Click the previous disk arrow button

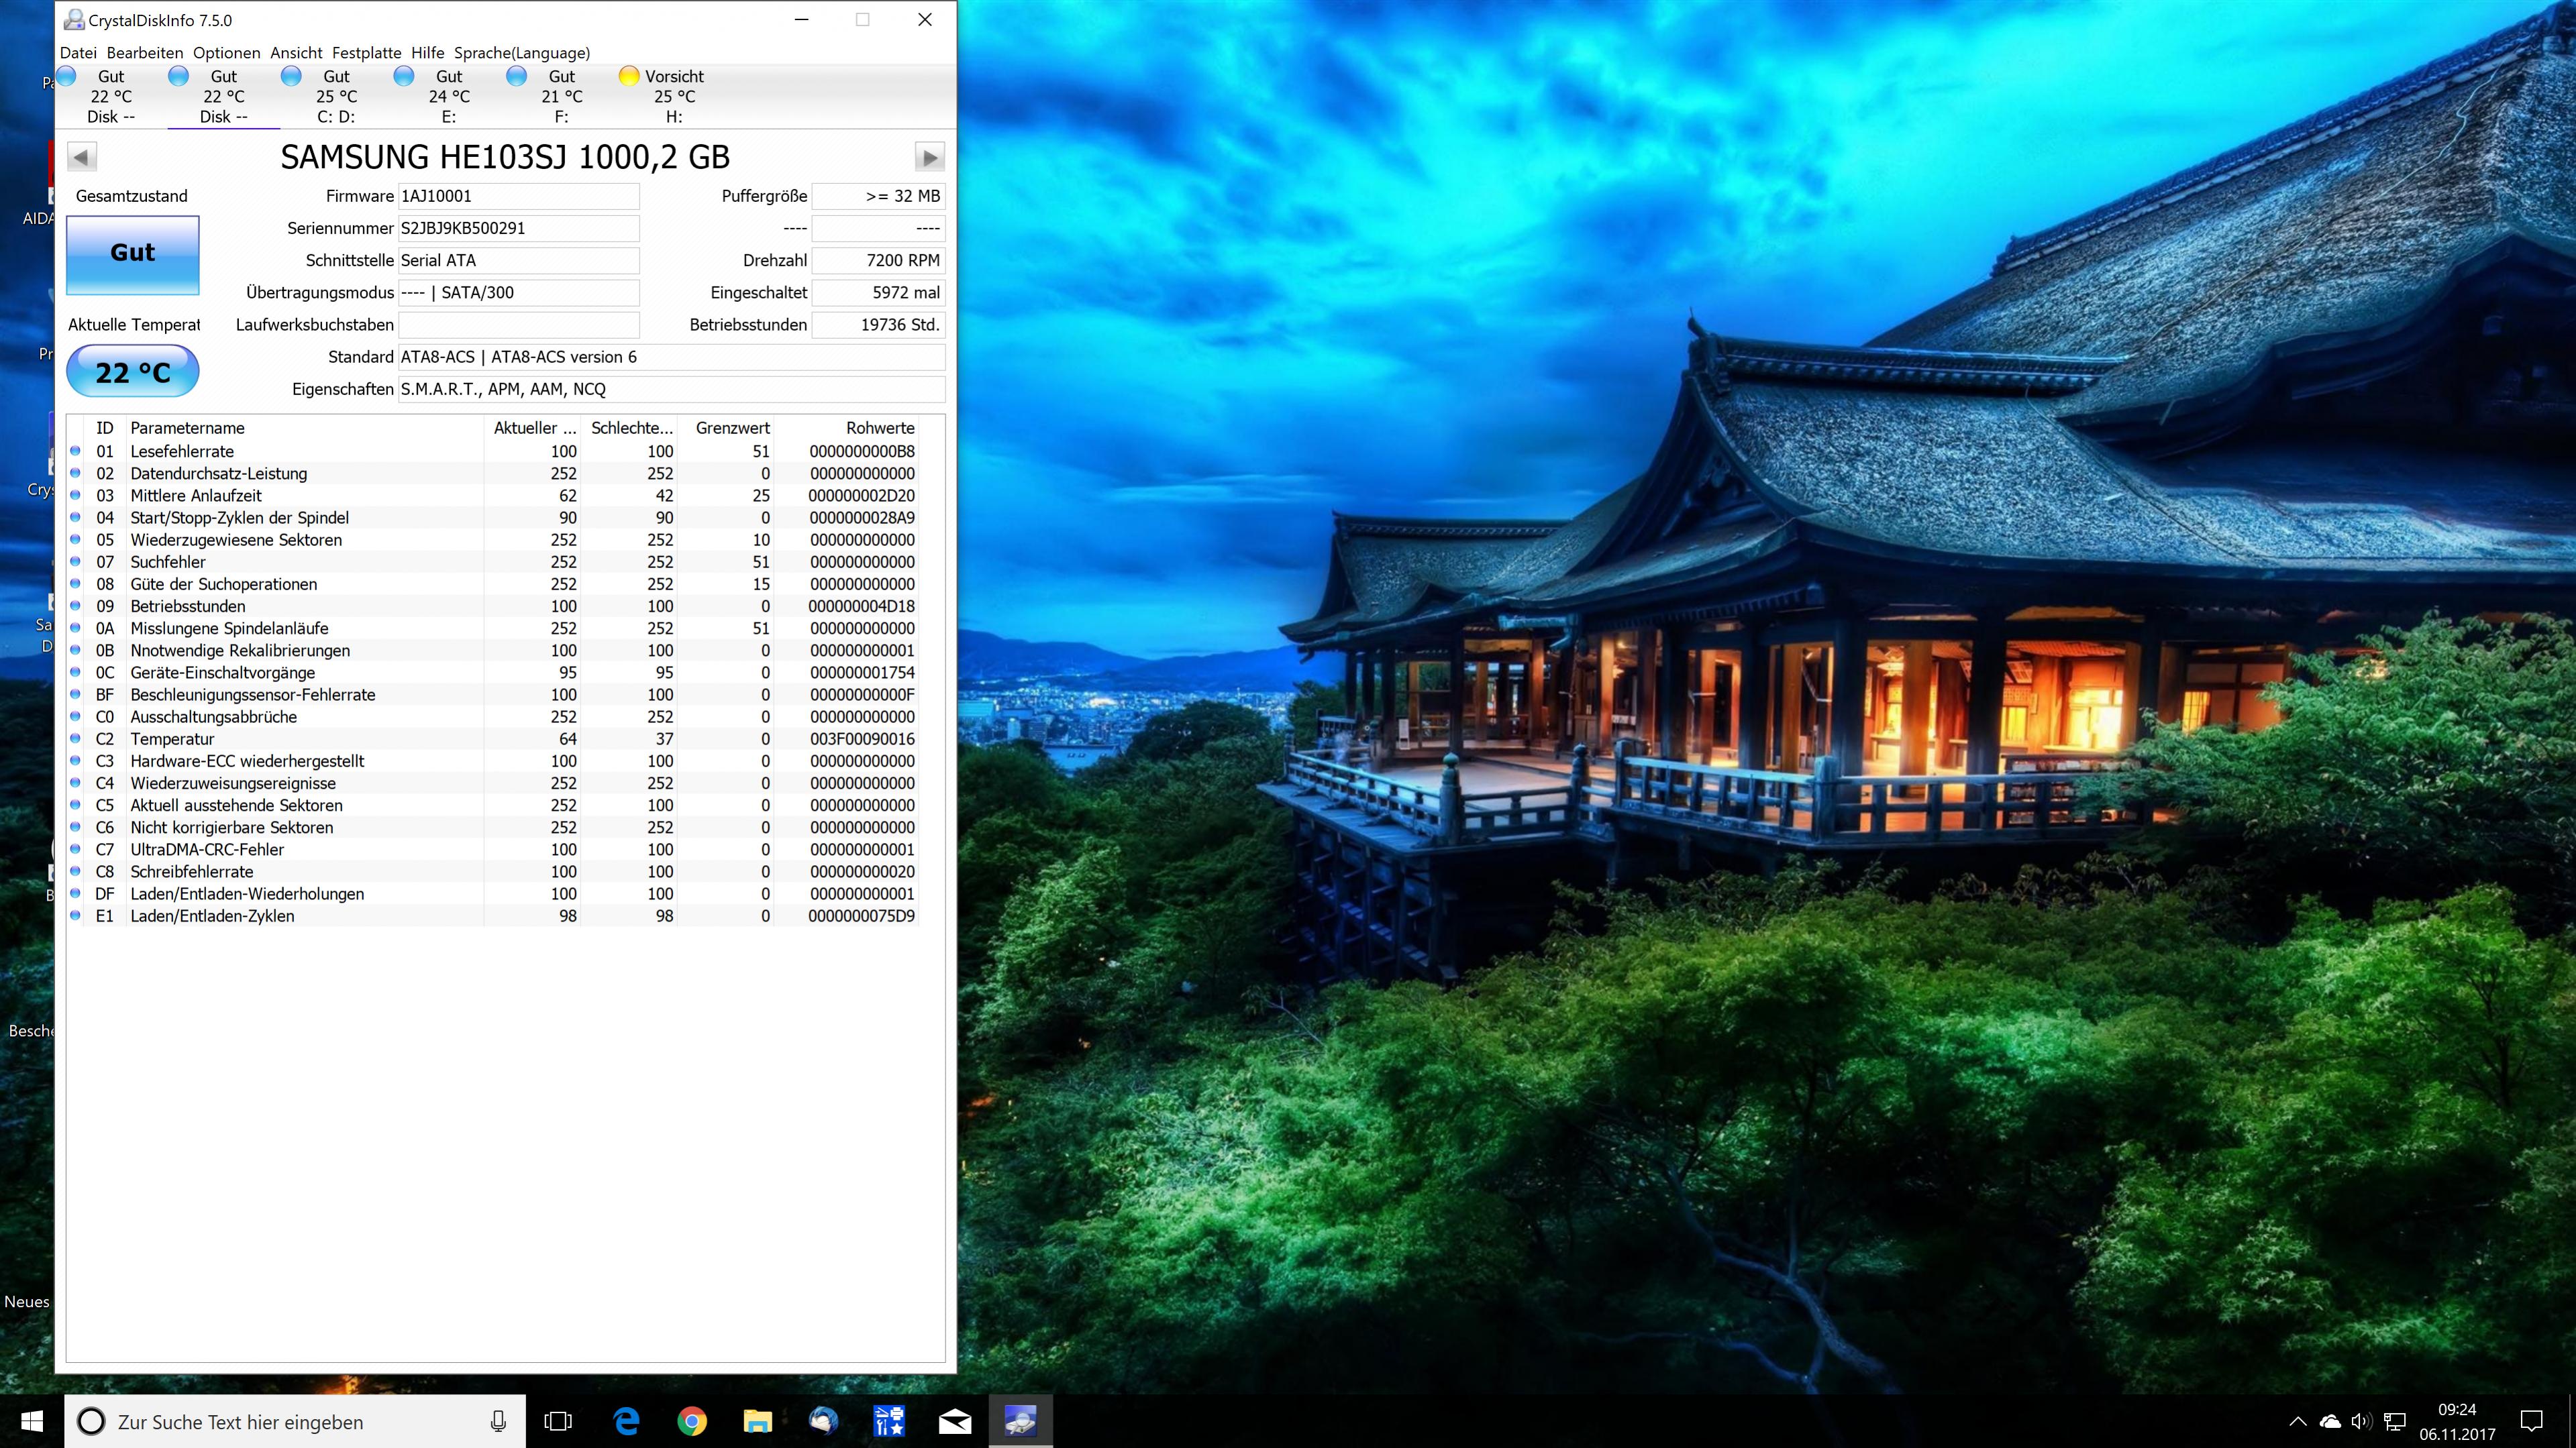click(x=82, y=157)
